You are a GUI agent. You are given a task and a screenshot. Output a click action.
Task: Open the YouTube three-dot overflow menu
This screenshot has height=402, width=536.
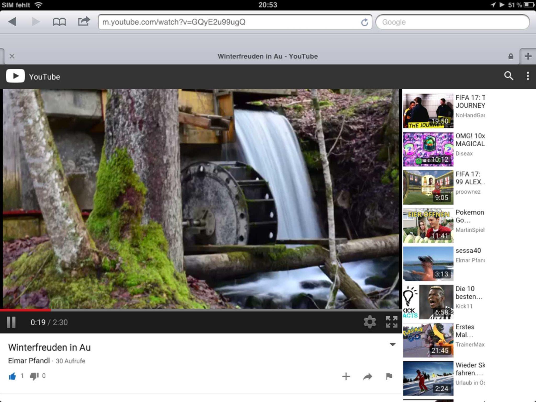click(x=528, y=76)
